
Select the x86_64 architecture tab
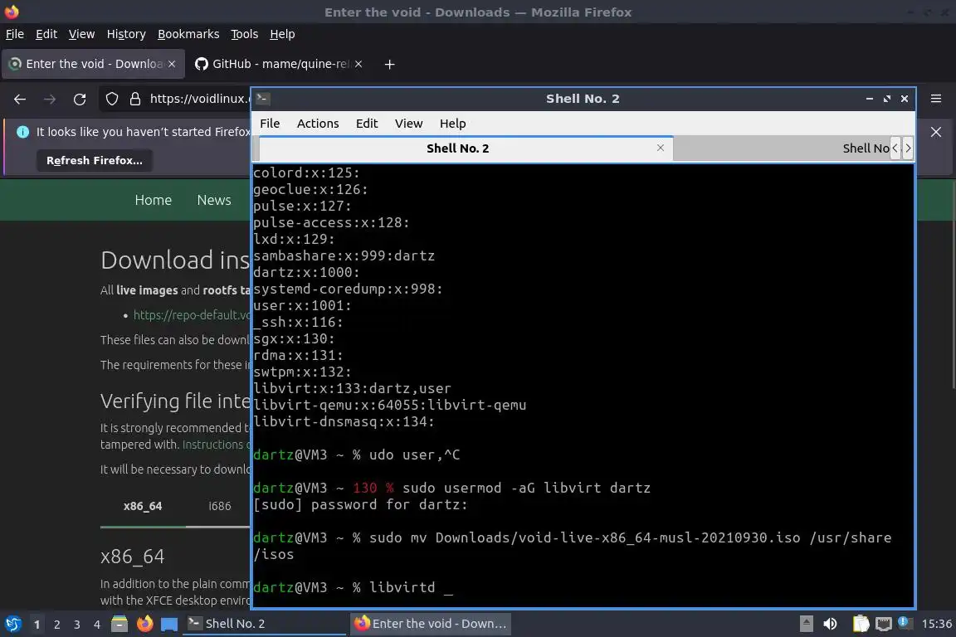(x=143, y=506)
